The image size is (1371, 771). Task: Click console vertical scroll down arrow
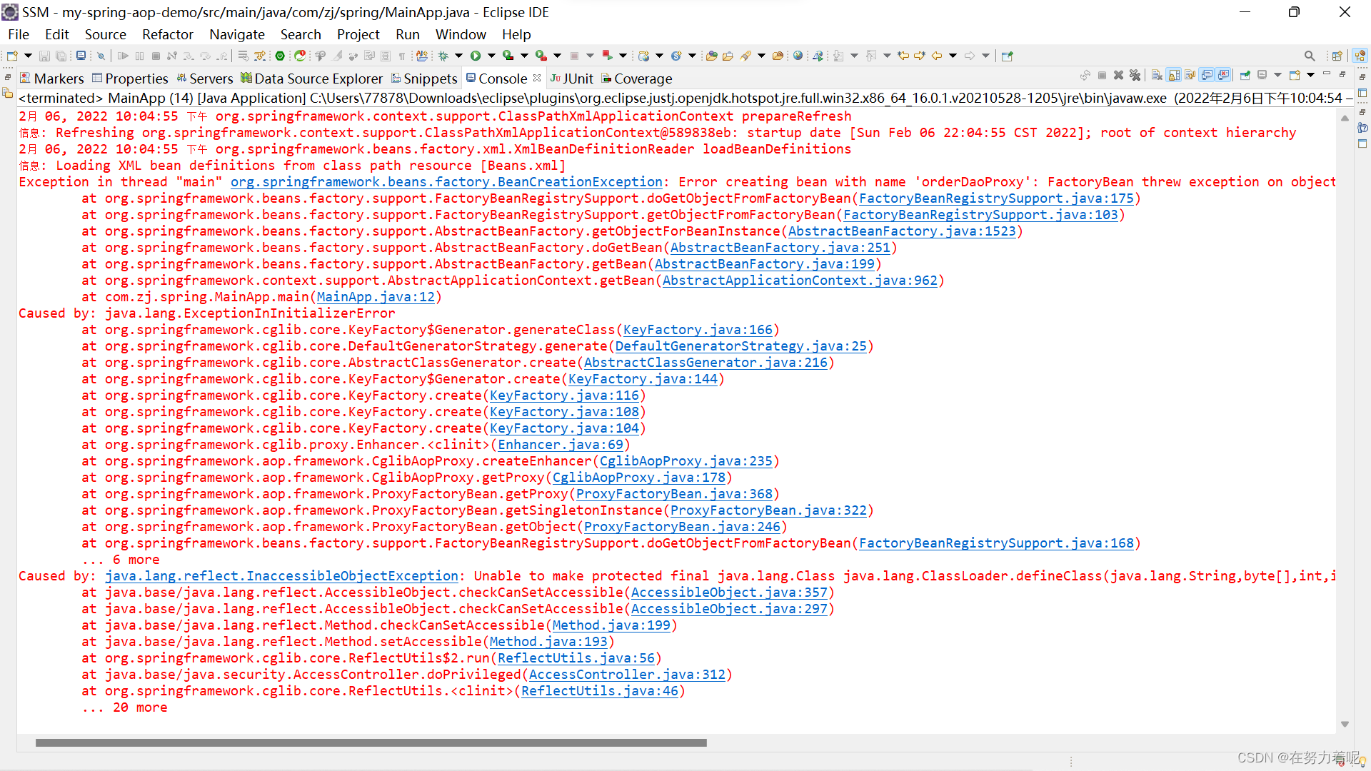pyautogui.click(x=1345, y=724)
